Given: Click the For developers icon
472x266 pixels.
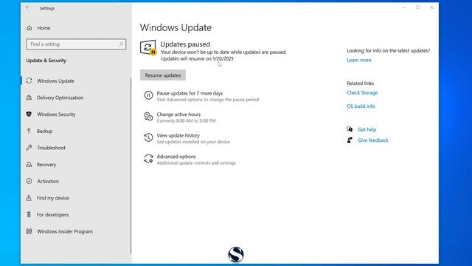Looking at the screenshot, I should click(x=29, y=214).
